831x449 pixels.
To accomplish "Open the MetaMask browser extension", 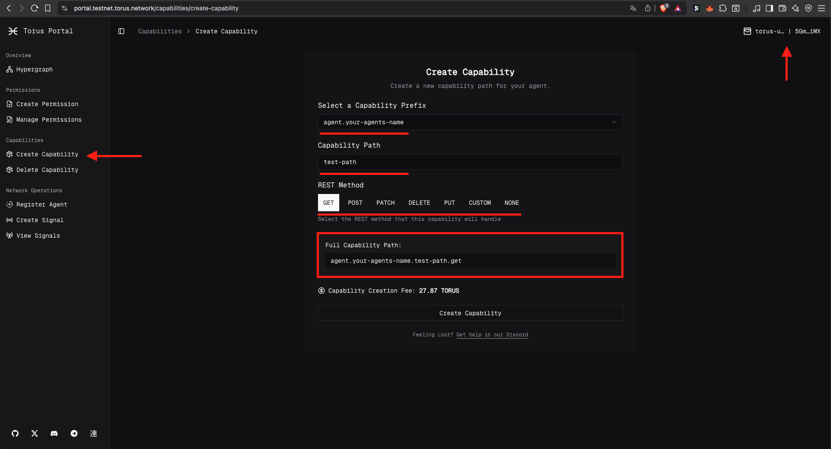I will point(710,8).
